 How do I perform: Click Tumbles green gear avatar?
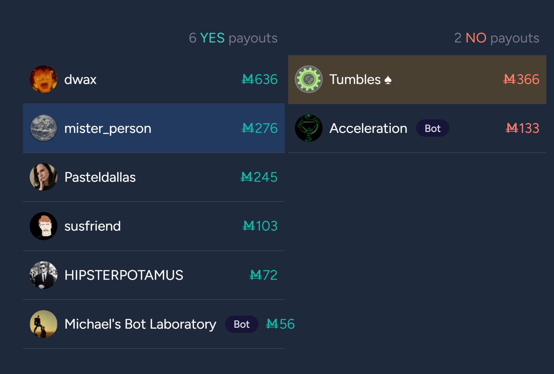[309, 79]
